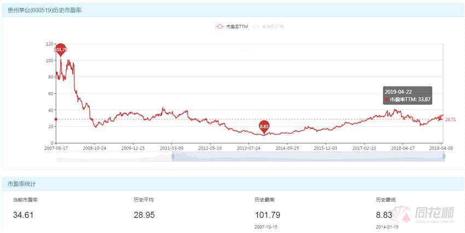Click the 2008-10-24 axis date label
Image resolution: width=465 pixels, height=233 pixels.
(95, 147)
